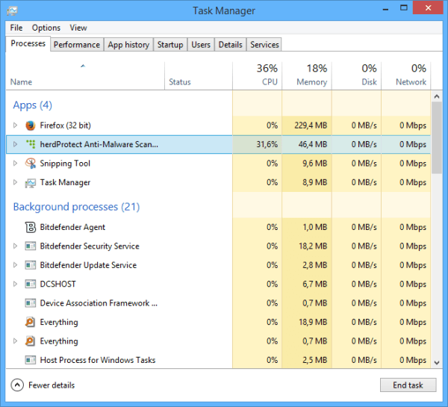Click the Snipping Tool scissors icon
This screenshot has width=448, height=407.
pyautogui.click(x=31, y=164)
